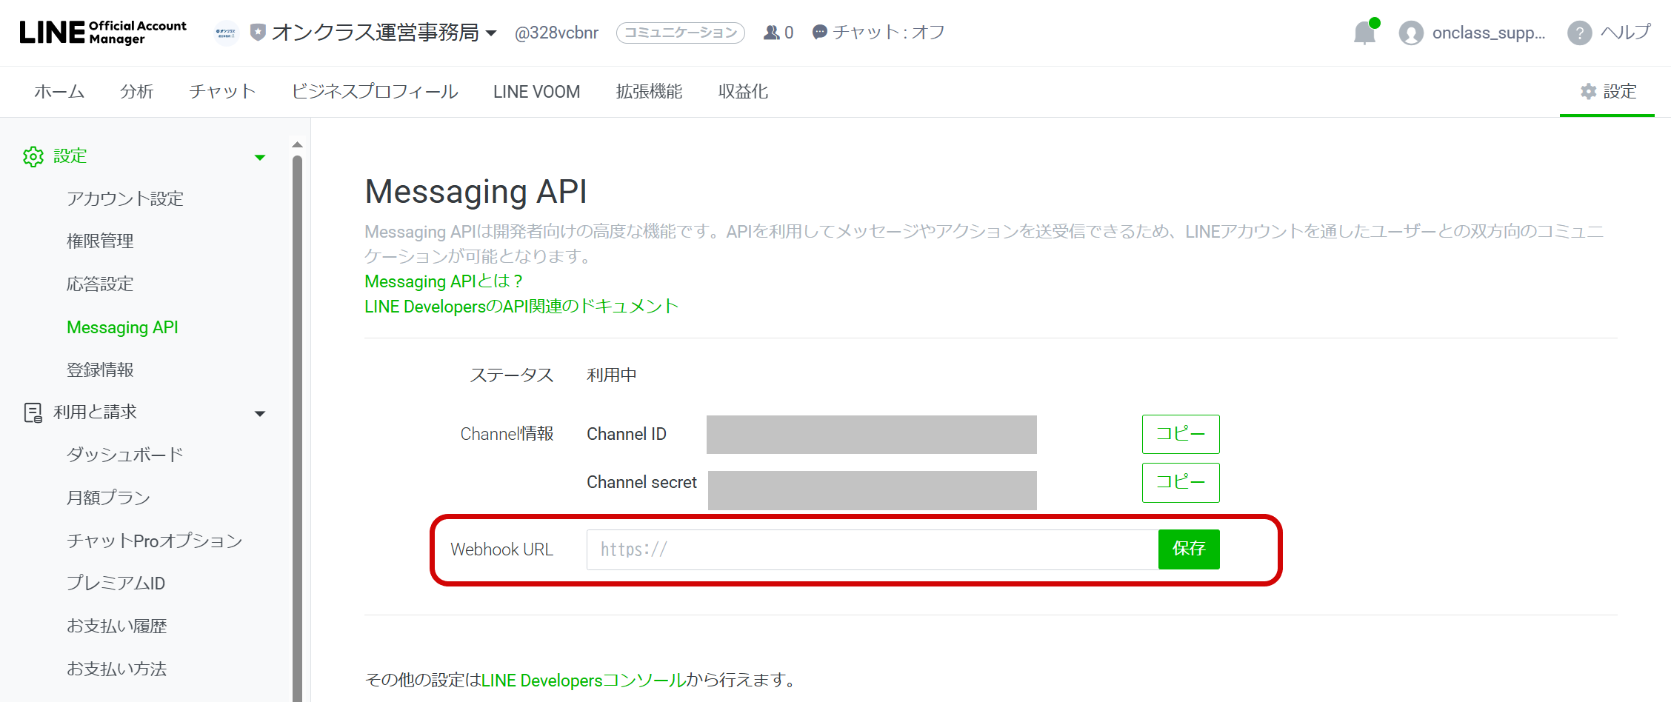1671x702 pixels.
Task: Click the notification bell icon
Action: click(x=1364, y=33)
